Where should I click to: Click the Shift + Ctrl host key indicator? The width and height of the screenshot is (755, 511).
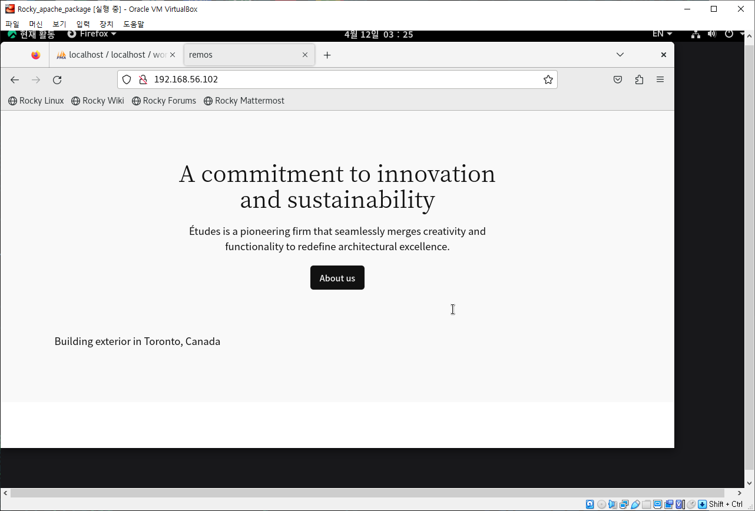pyautogui.click(x=726, y=504)
